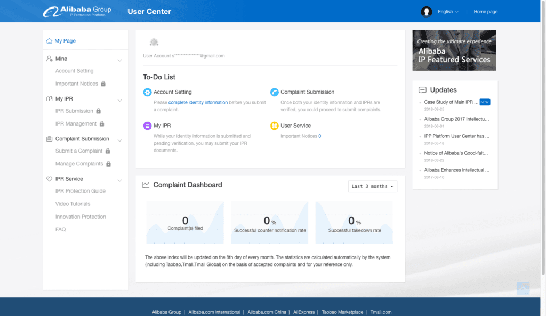The width and height of the screenshot is (546, 316).
Task: Open Video Tutorials from the sidebar
Action: (73, 204)
